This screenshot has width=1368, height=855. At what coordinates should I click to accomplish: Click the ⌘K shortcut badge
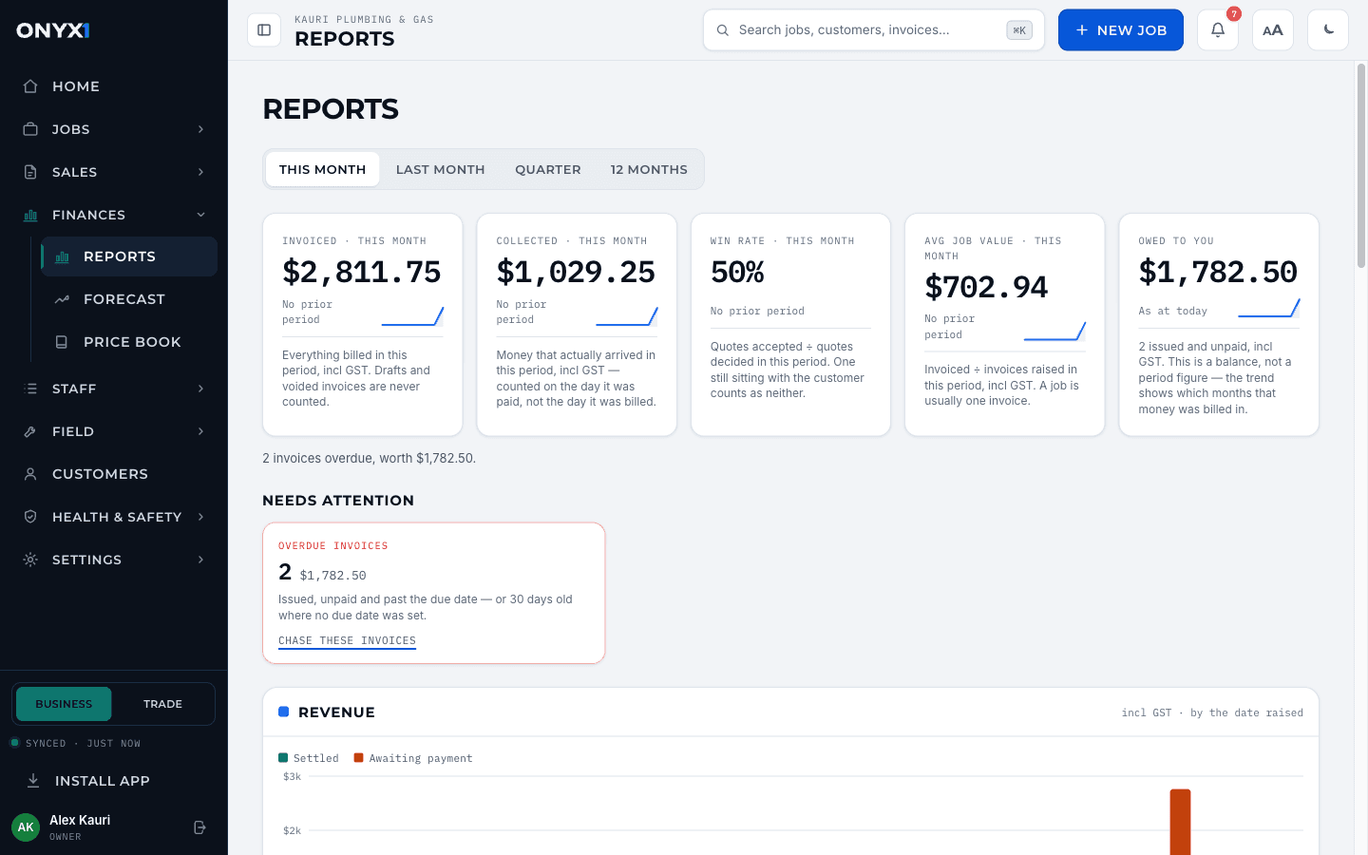pos(1019,30)
